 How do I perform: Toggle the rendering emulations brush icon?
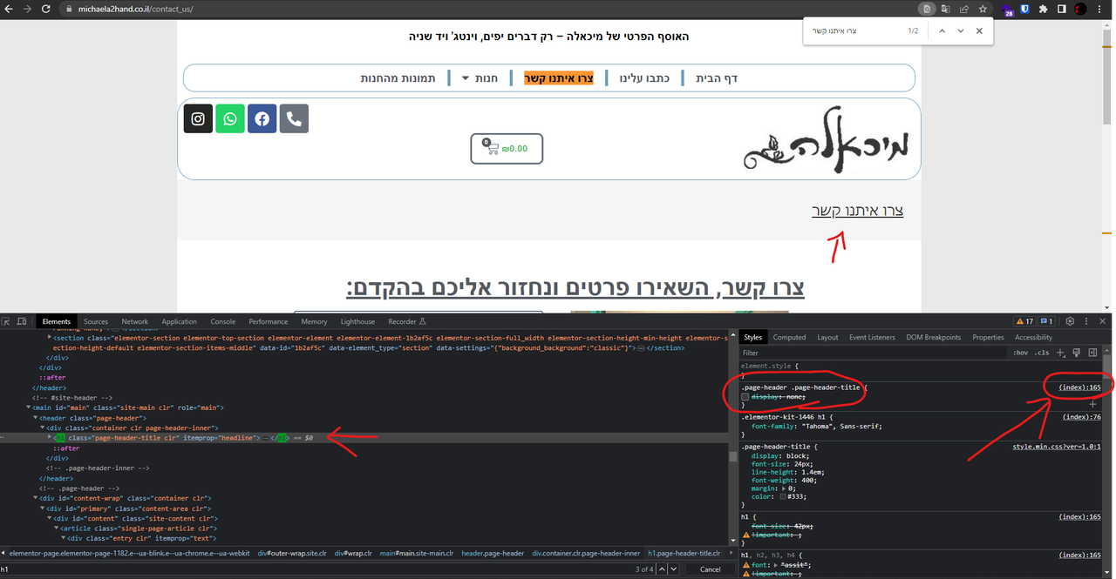pyautogui.click(x=1077, y=353)
